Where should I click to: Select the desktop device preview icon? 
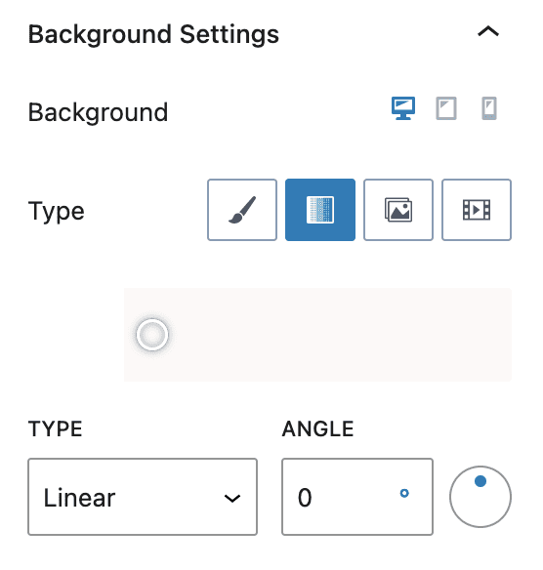(403, 108)
